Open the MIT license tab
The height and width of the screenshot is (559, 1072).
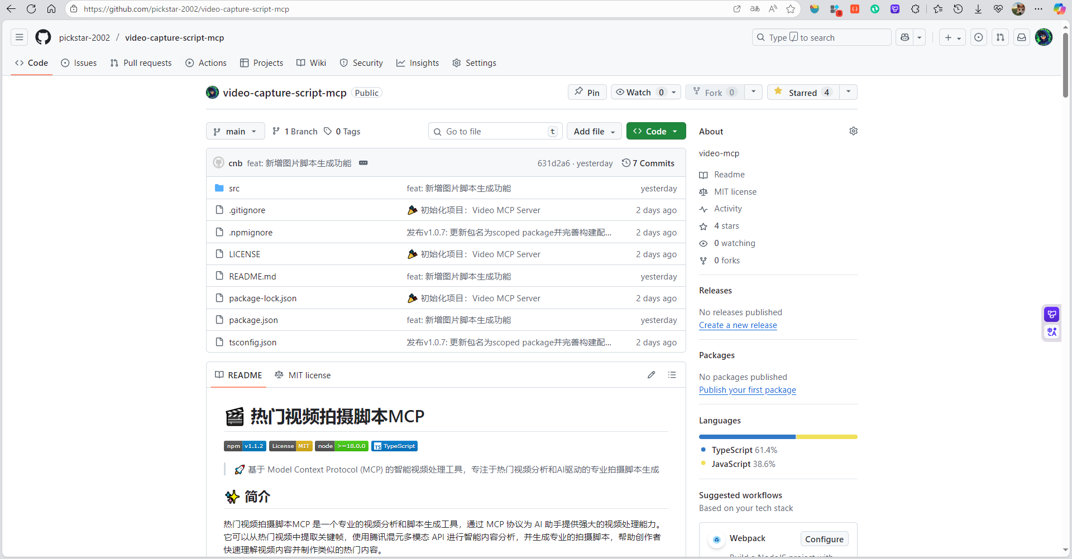pyautogui.click(x=303, y=375)
